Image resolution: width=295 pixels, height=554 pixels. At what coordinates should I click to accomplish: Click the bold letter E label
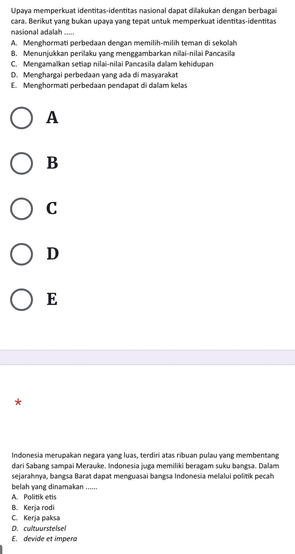point(52,300)
